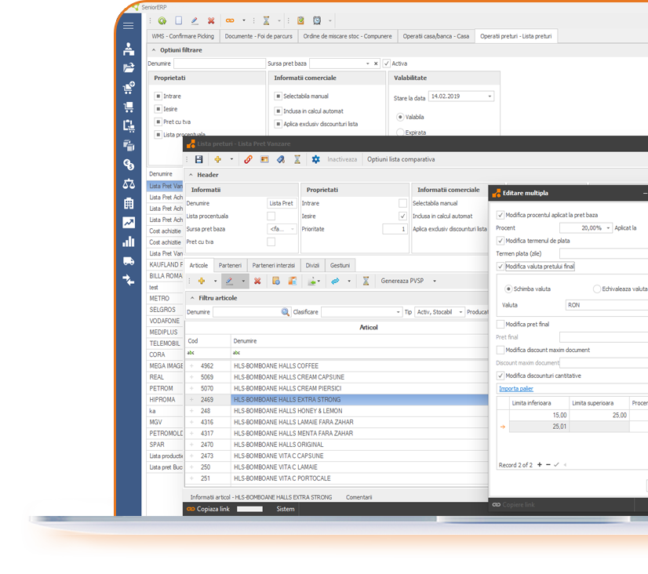Select the hourglass icon on the Articole toolbar
648x574 pixels.
(368, 280)
